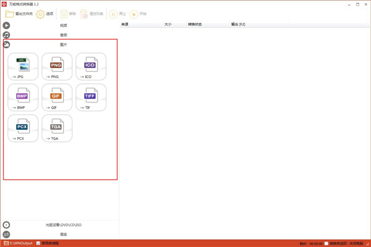371x247 pixels.
Task: Click the conversion status (转换状态) column header
Action: pos(208,24)
